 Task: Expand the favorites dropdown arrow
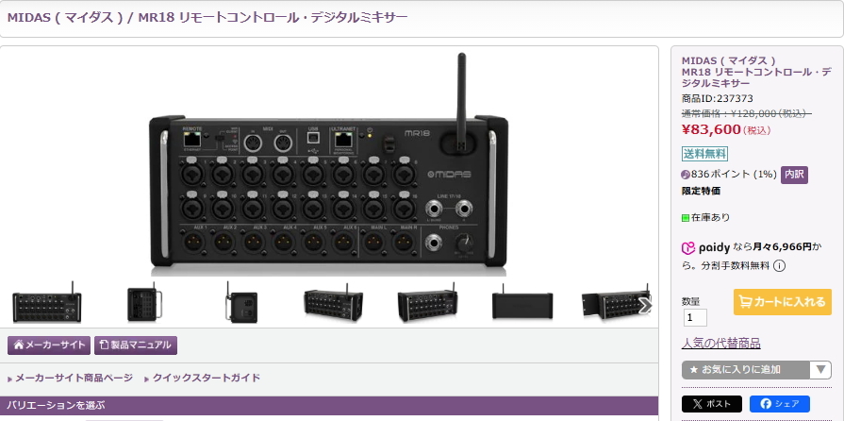pos(820,370)
